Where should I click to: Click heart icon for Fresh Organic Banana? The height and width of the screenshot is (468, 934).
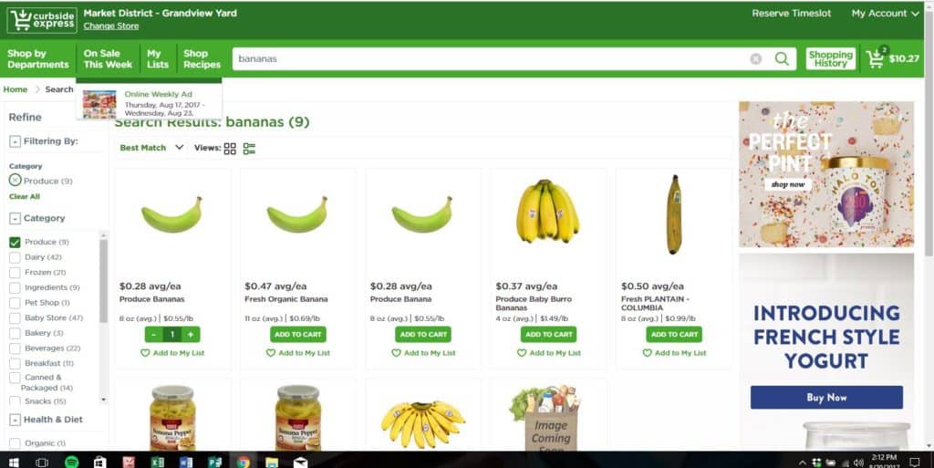point(270,353)
